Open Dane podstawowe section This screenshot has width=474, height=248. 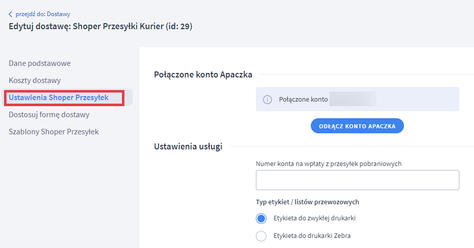(40, 63)
